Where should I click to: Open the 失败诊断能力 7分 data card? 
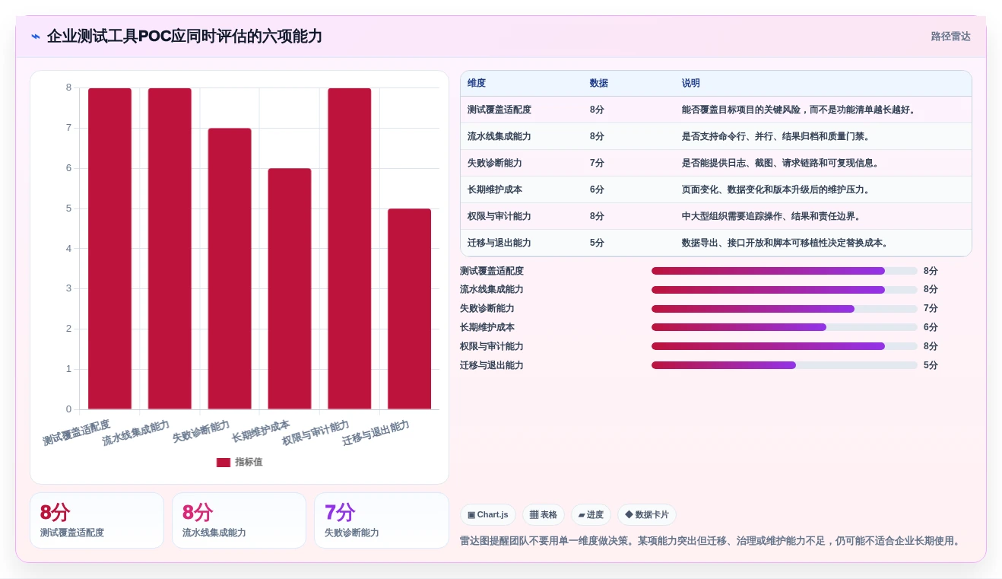click(381, 520)
